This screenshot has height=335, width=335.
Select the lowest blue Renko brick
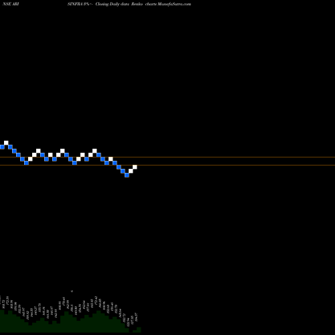tap(127, 175)
